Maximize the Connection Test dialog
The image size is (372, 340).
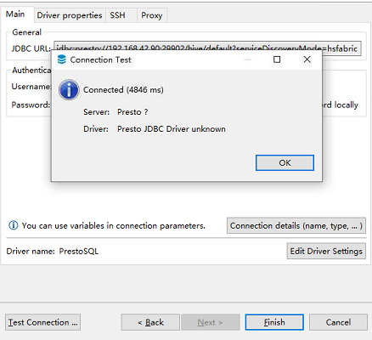point(277,59)
